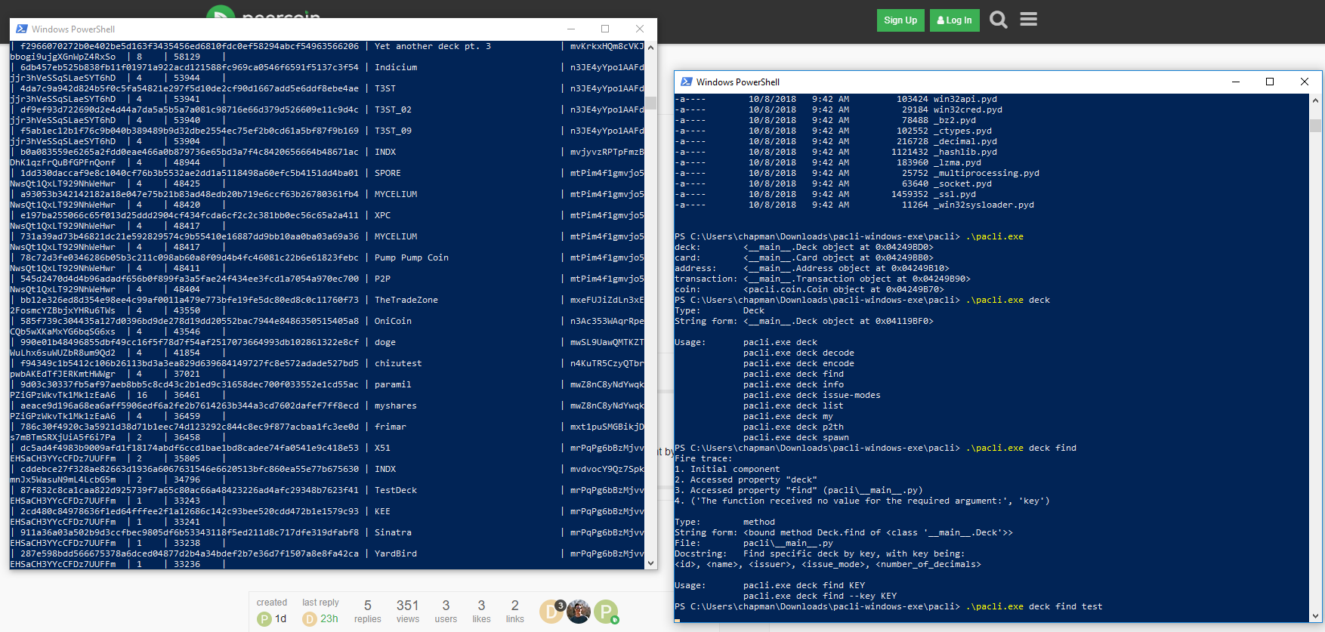Click scroll-down arrow in deck-list PowerShell window
This screenshot has width=1325, height=632.
[x=650, y=563]
